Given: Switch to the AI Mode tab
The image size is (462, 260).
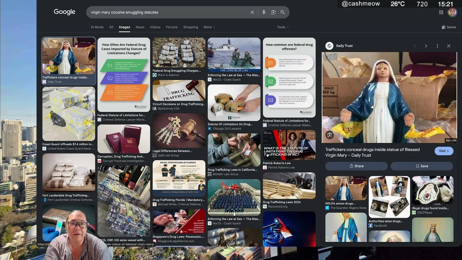Looking at the screenshot, I should [x=97, y=27].
